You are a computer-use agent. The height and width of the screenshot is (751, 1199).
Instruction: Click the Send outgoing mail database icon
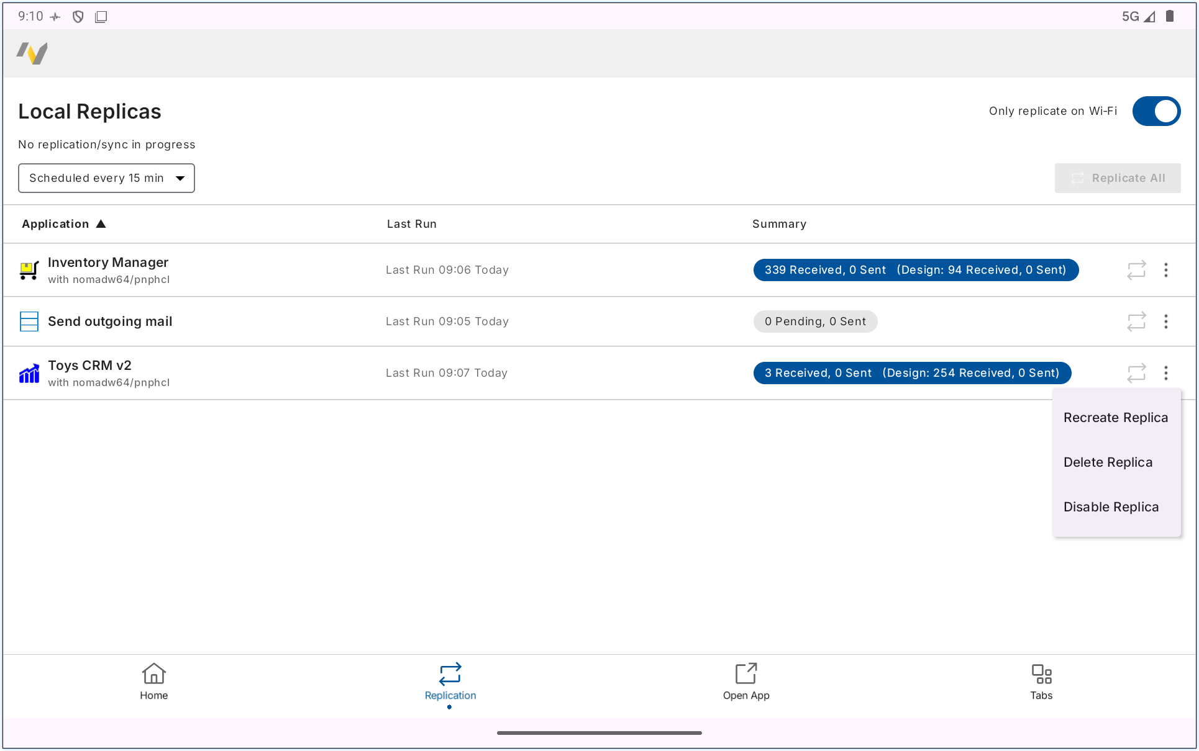(x=29, y=322)
